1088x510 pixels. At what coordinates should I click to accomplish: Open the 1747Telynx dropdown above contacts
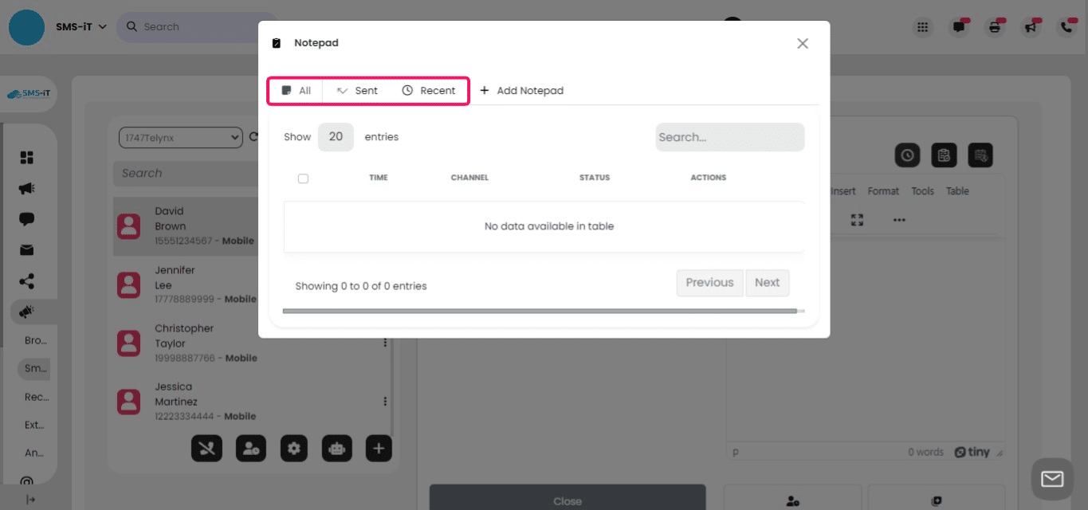(180, 136)
